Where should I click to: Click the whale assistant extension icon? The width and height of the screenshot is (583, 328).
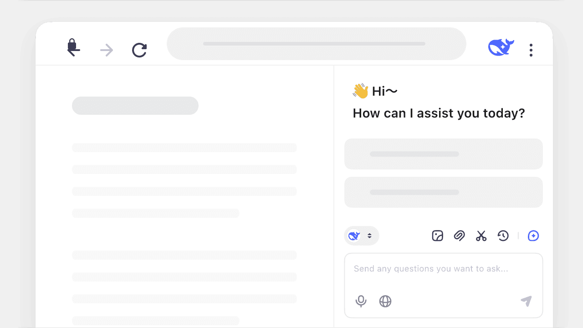(x=501, y=46)
